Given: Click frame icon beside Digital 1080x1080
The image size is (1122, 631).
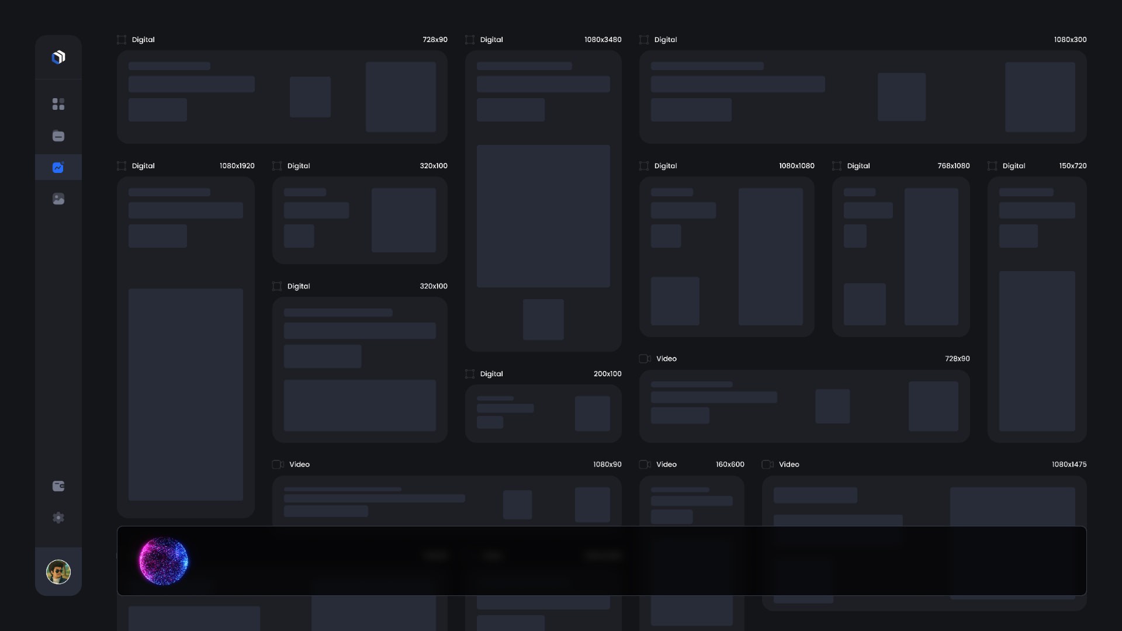Looking at the screenshot, I should [x=644, y=166].
